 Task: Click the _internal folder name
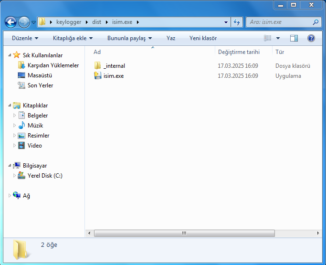pyautogui.click(x=115, y=66)
